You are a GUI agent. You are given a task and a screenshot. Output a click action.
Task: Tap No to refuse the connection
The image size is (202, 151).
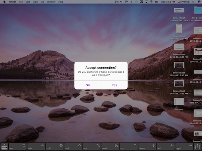tap(88, 85)
